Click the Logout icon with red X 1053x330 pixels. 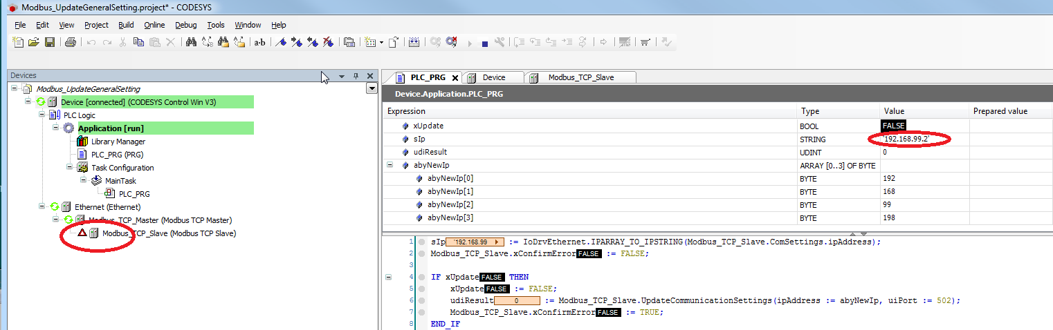452,42
